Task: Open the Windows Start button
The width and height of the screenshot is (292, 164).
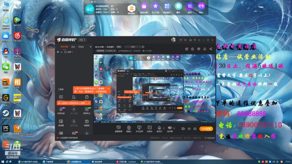Action: (3, 162)
